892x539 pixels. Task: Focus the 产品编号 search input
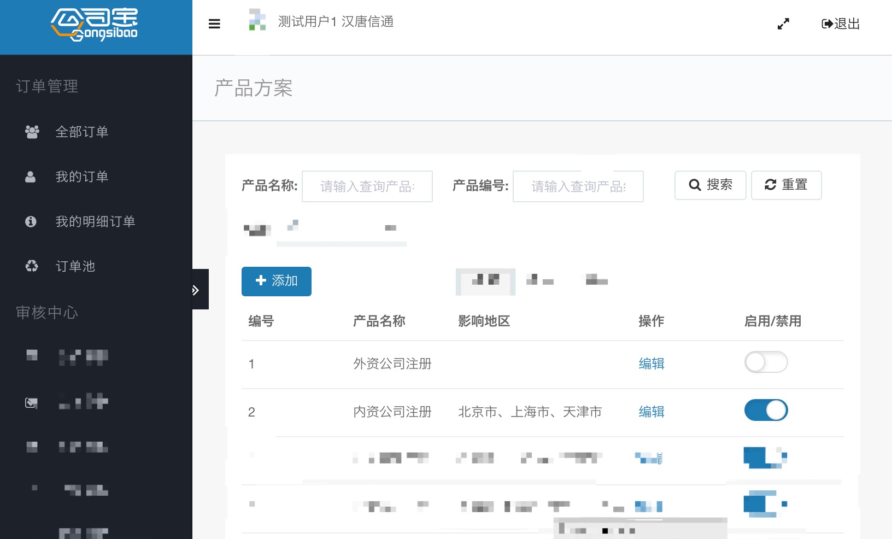pos(578,186)
